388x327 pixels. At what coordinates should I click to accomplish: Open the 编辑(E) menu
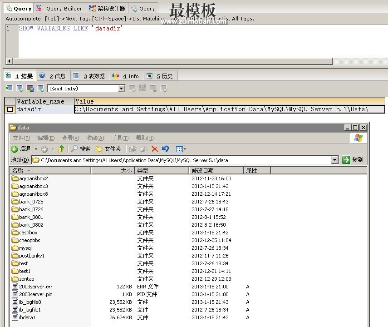[x=46, y=138]
